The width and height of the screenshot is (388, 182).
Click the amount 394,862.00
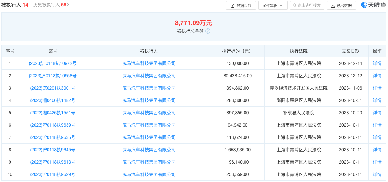tap(238, 88)
